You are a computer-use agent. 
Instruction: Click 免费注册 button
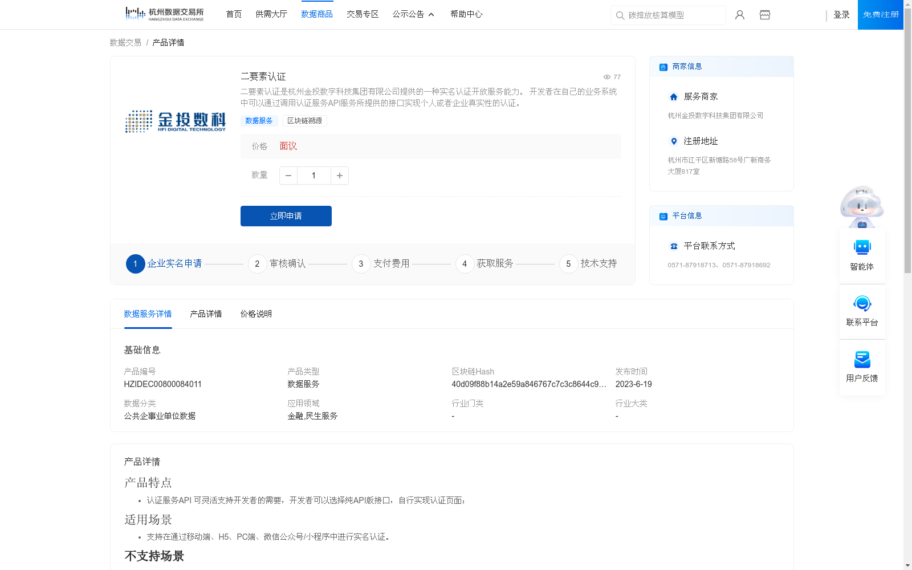[x=881, y=15]
